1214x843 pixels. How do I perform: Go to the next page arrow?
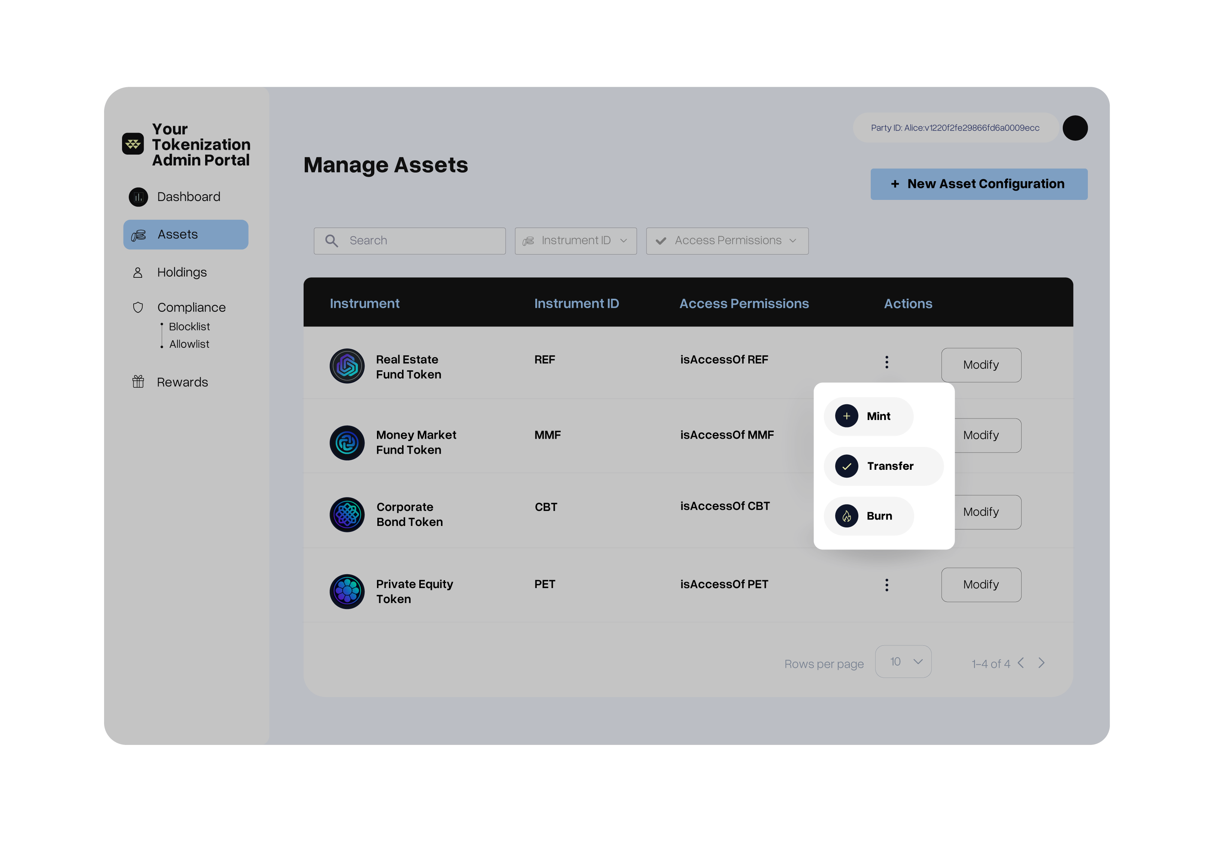click(1041, 663)
